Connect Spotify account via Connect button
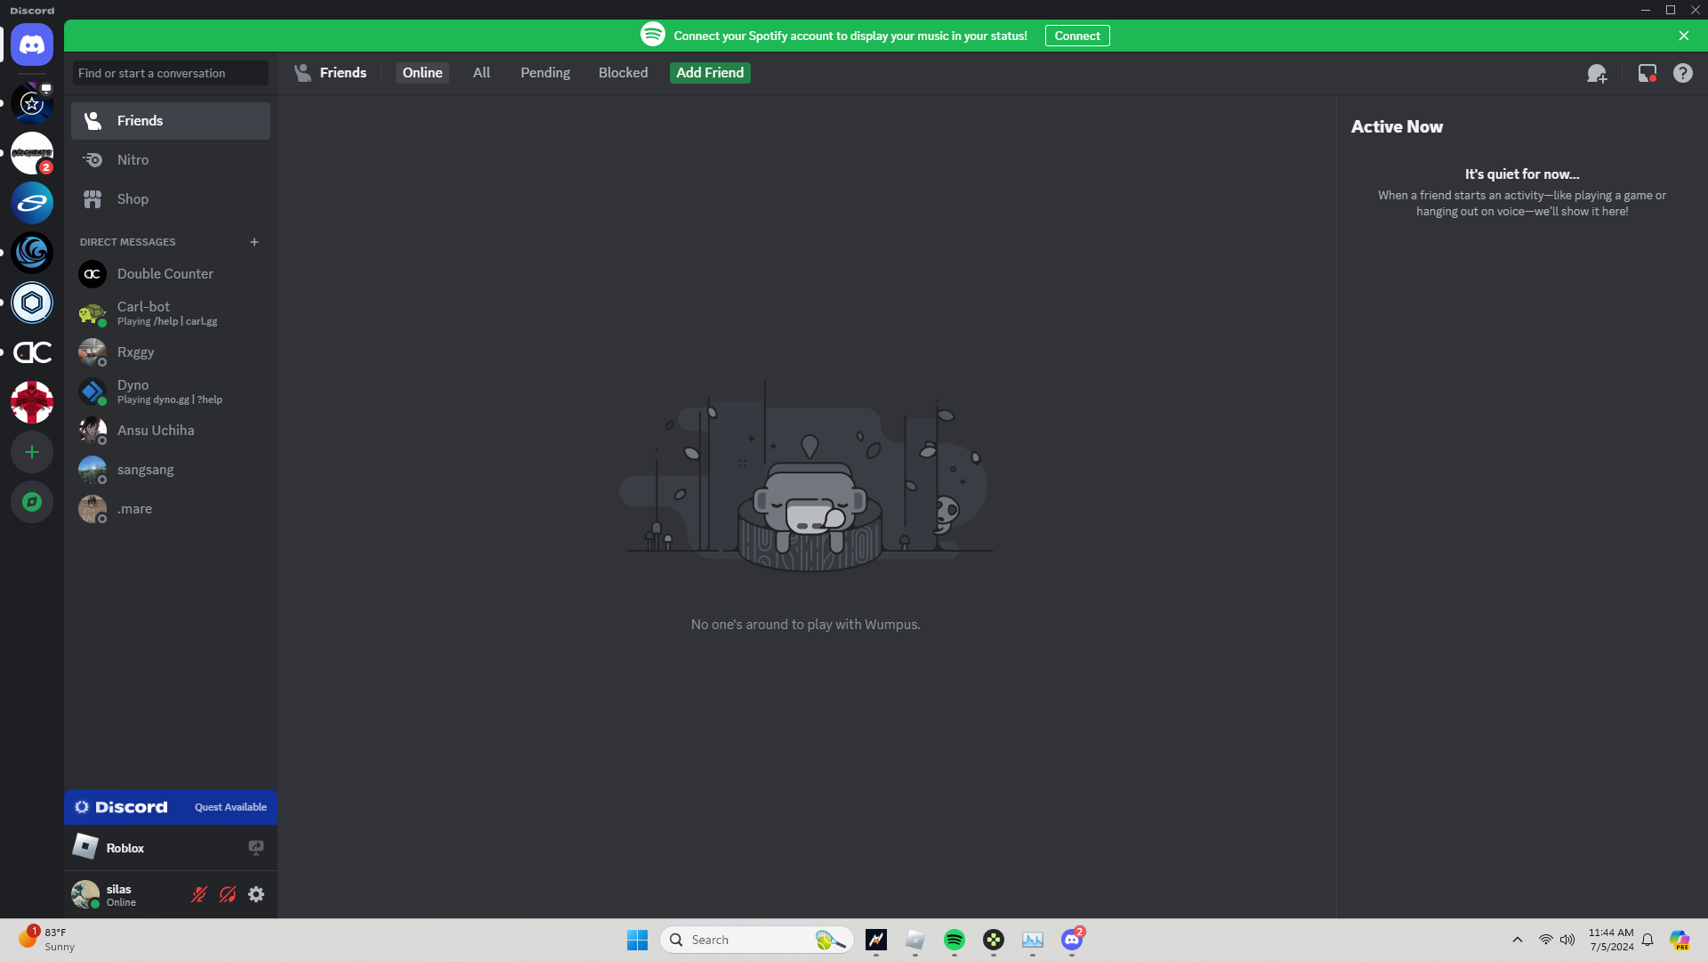 pos(1077,36)
